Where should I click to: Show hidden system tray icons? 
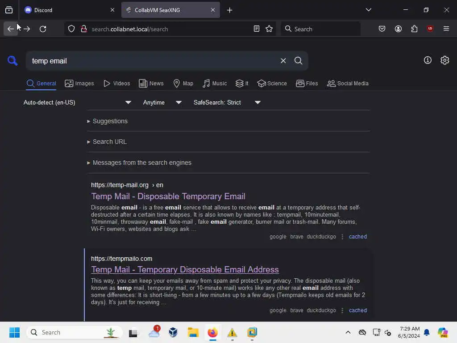click(x=348, y=332)
